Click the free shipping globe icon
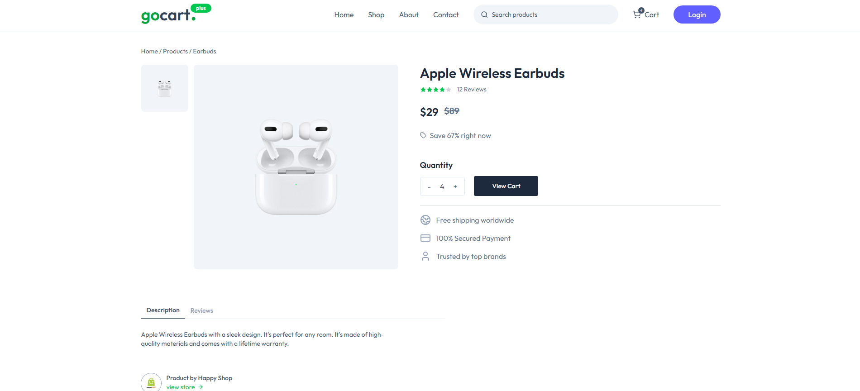 pyautogui.click(x=425, y=220)
